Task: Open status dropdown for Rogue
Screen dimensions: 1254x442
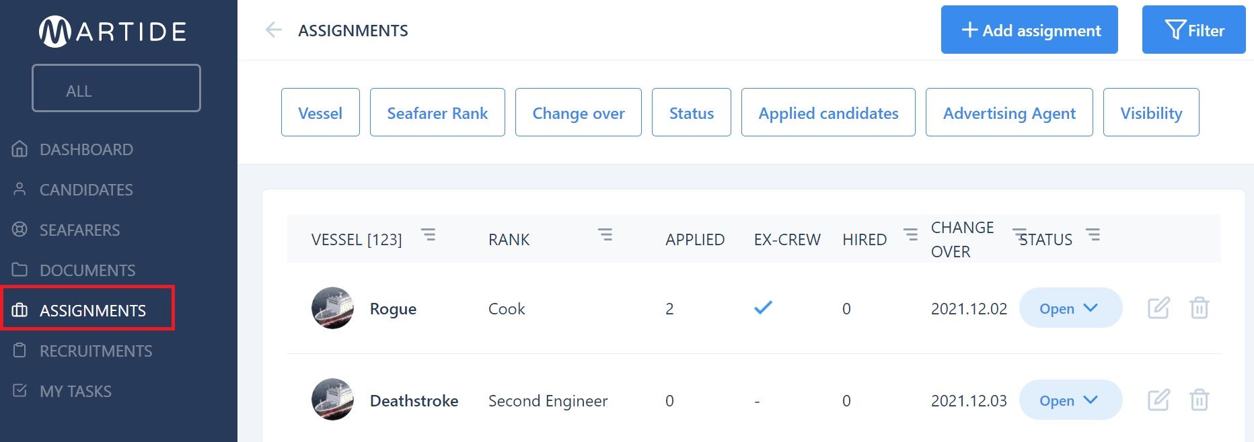Action: click(x=1070, y=308)
